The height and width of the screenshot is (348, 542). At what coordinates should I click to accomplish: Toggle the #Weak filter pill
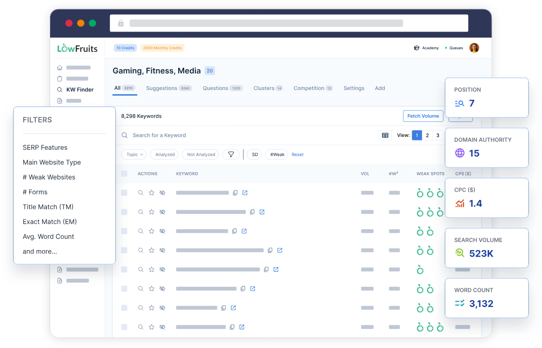tap(276, 154)
